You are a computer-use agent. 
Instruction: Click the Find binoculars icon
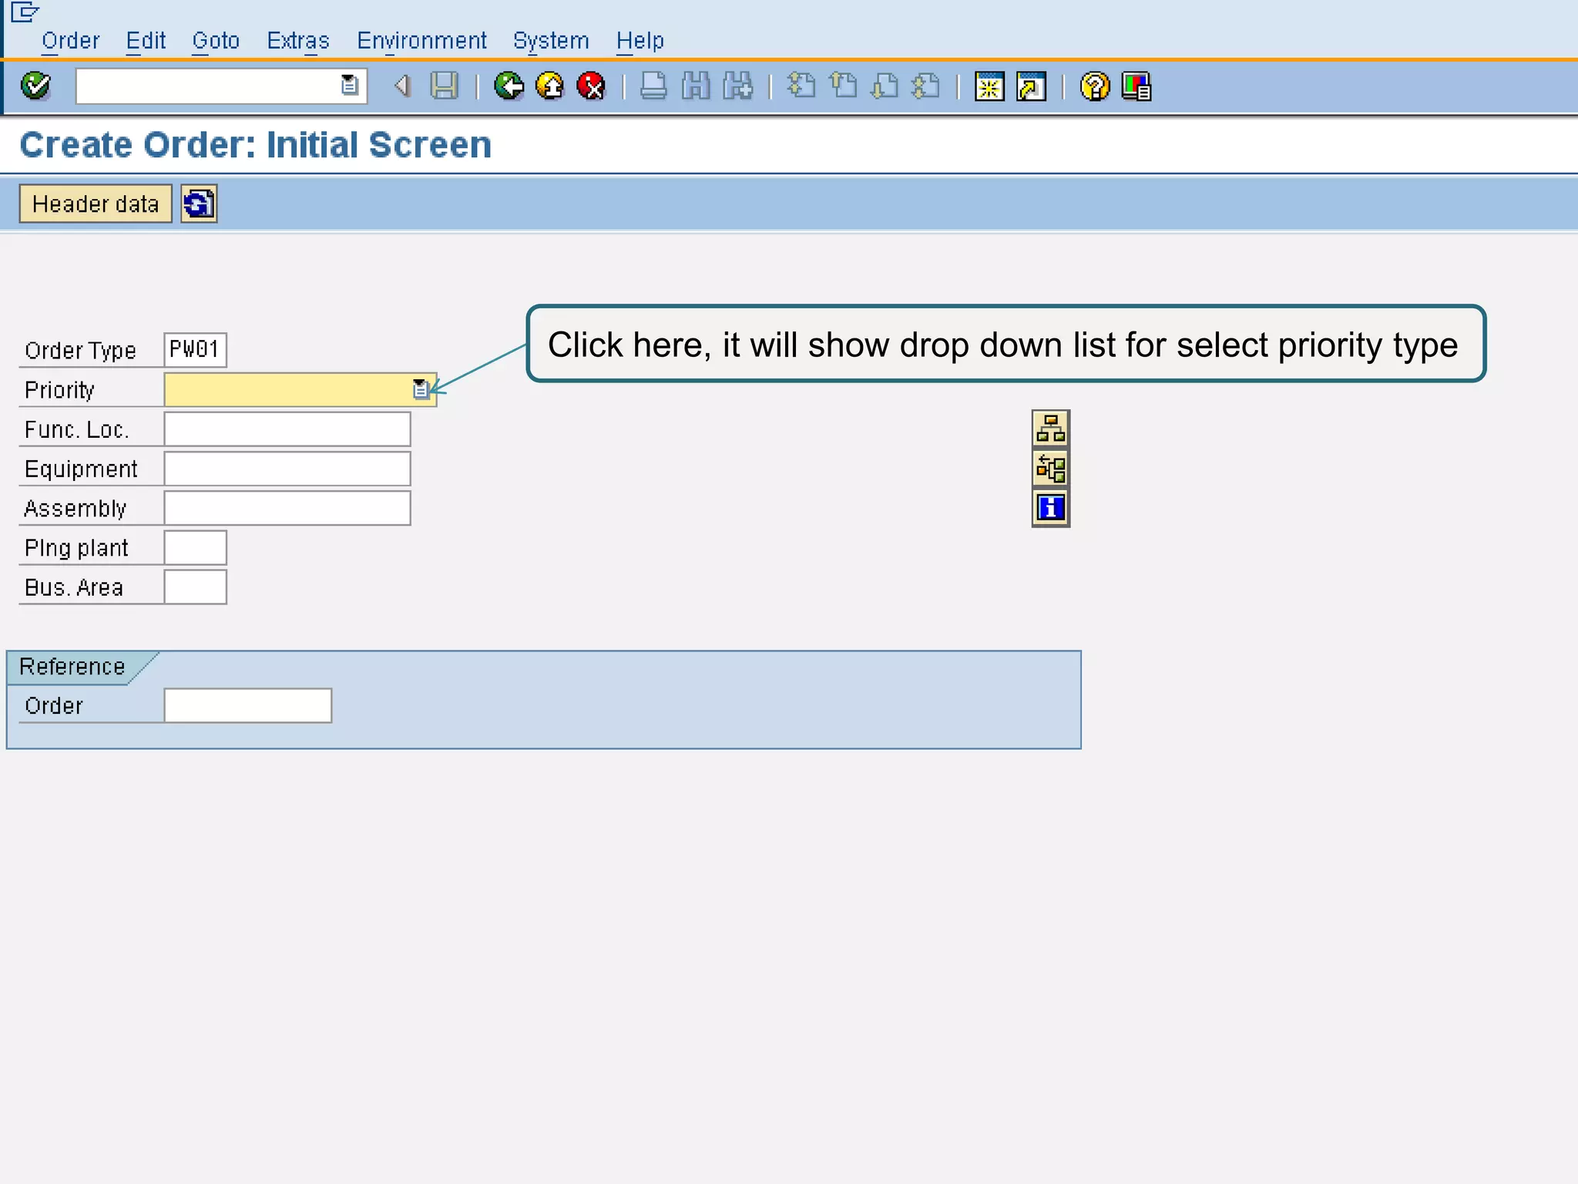tap(696, 86)
